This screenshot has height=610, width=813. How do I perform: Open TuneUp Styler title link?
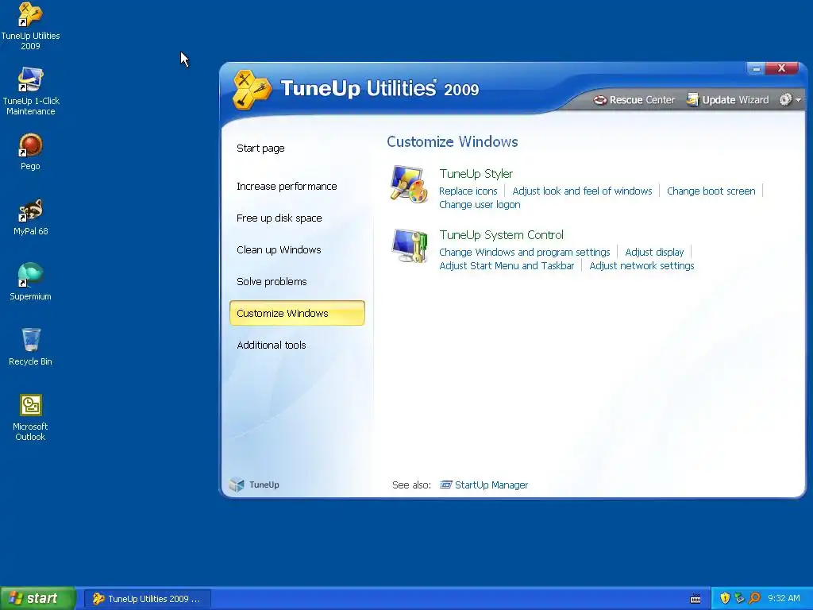pos(476,174)
